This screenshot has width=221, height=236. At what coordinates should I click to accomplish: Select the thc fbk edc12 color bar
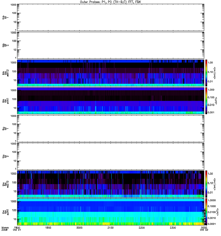coord(206,184)
